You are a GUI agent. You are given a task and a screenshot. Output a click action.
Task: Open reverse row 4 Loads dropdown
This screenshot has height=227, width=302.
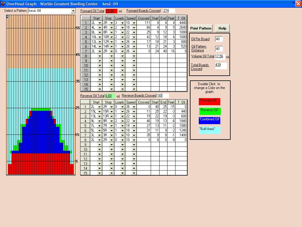pyautogui.click(x=123, y=121)
